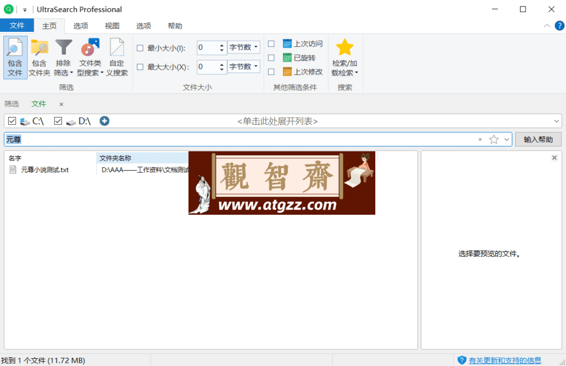
Task: Tick the 上次修改 checkbox
Action: pyautogui.click(x=271, y=72)
